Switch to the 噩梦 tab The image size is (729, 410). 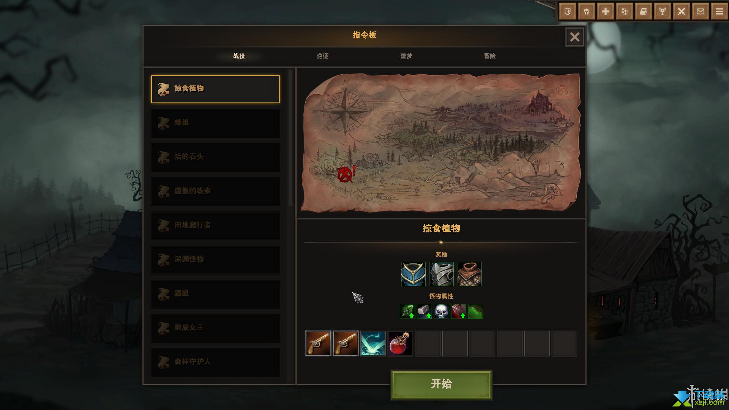tap(406, 56)
